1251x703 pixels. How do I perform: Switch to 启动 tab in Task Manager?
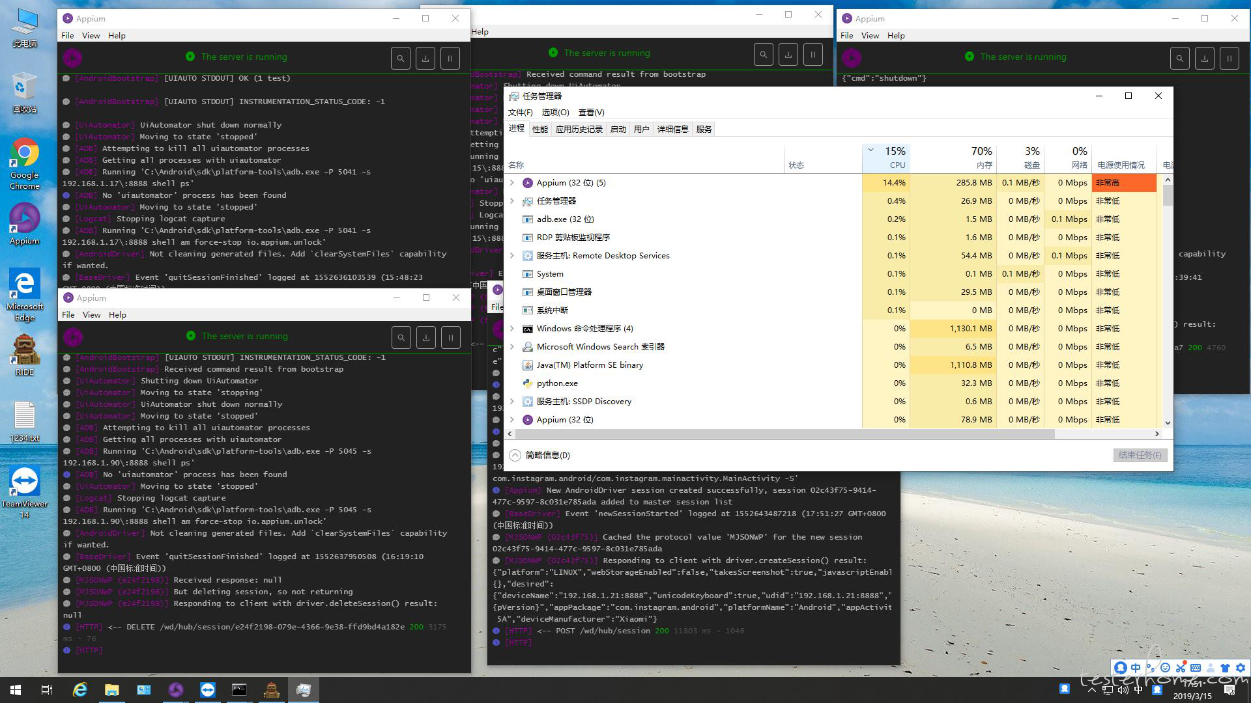(x=618, y=130)
